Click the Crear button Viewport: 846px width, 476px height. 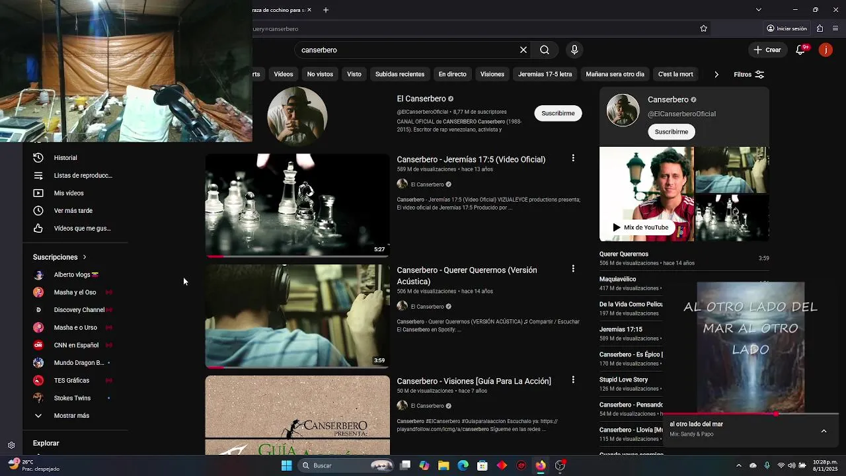coord(767,50)
